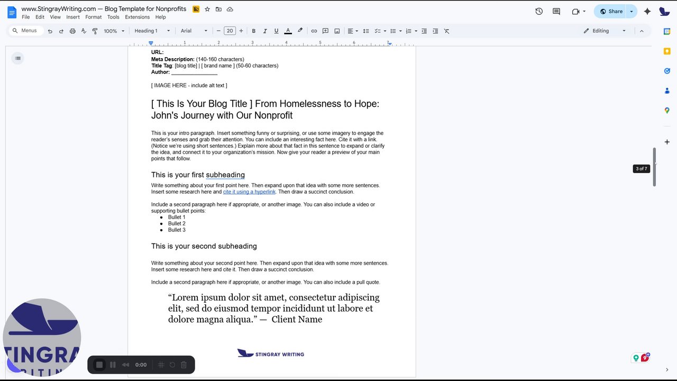
Task: Open the zoom 100% dropdown
Action: [114, 31]
